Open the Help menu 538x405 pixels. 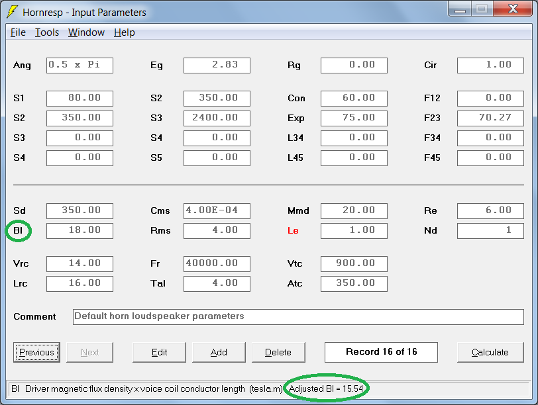[125, 32]
